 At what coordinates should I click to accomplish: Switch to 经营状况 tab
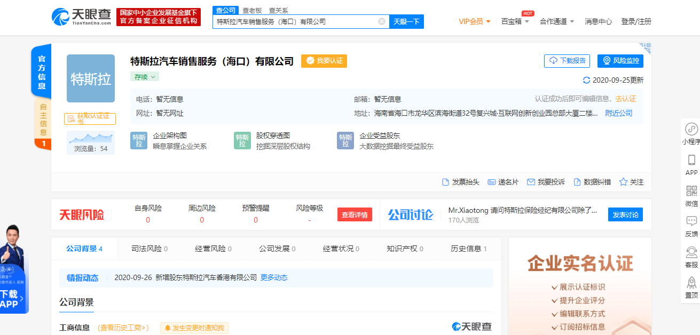(x=341, y=249)
